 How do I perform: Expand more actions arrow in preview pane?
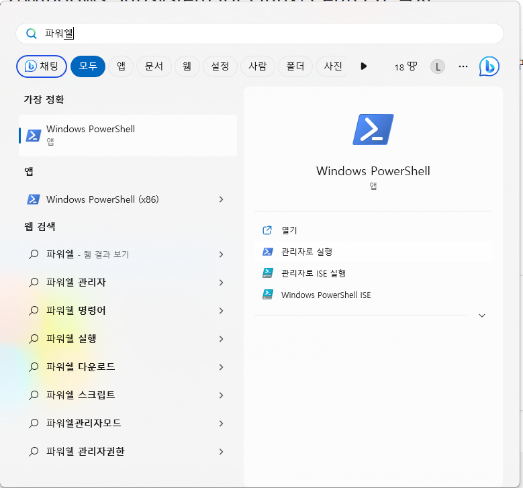[x=481, y=315]
